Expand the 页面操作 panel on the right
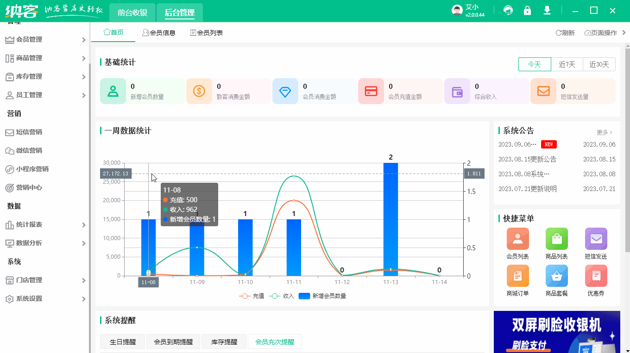This screenshot has width=630, height=353. click(x=602, y=32)
